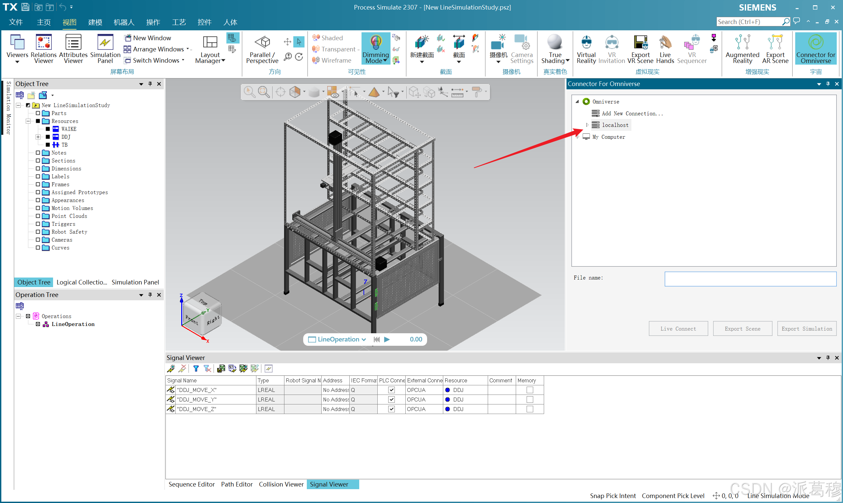This screenshot has height=503, width=843.
Task: Click the File name input field
Action: coord(750,279)
